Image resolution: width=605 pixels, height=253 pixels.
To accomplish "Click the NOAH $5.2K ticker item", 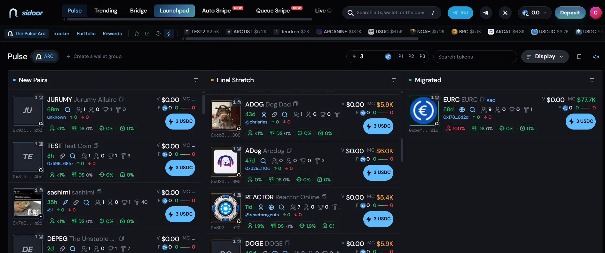I will click(427, 32).
